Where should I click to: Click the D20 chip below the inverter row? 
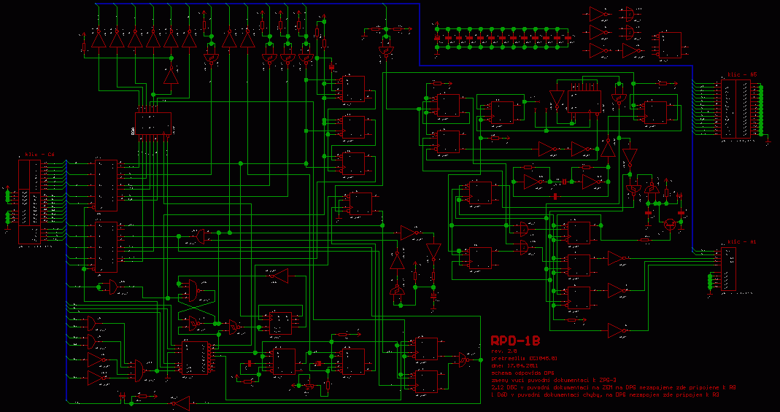(154, 123)
